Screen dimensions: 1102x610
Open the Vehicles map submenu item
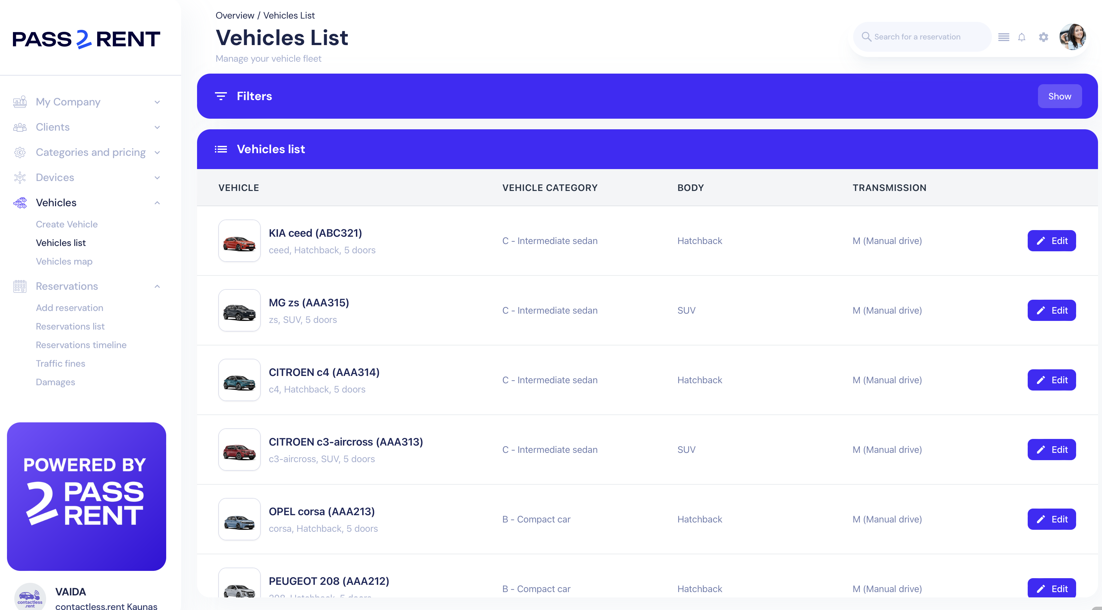point(64,261)
